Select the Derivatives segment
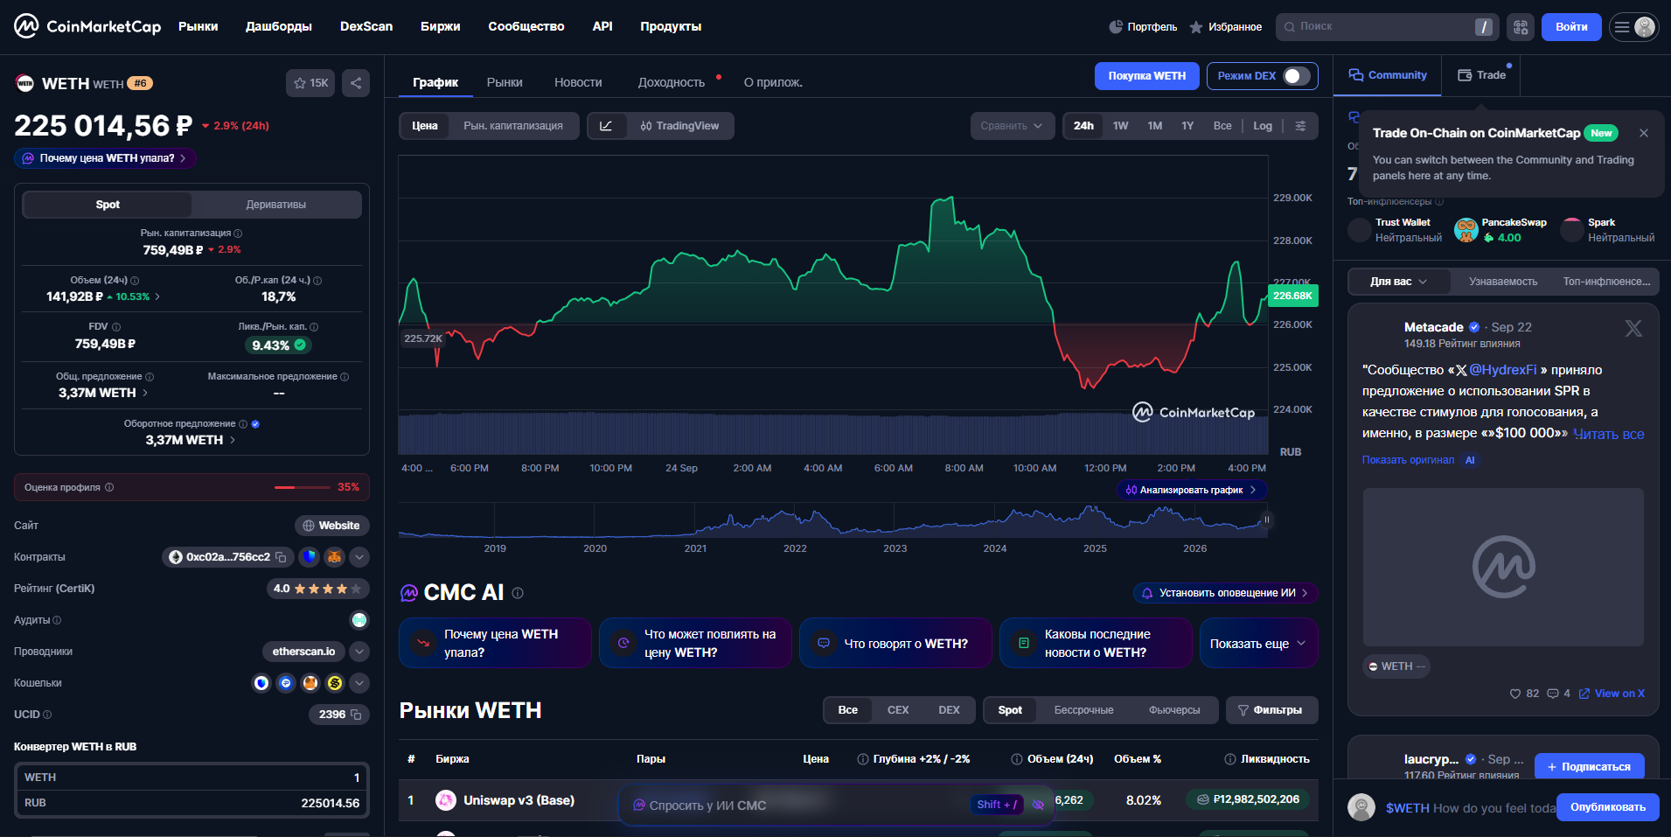 coord(276,205)
